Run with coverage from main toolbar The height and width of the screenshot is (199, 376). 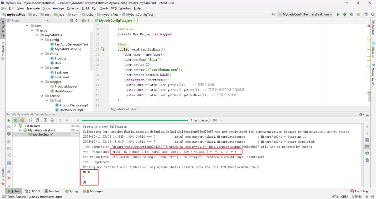click(351, 14)
